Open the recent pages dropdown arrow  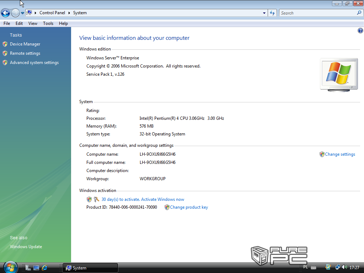22,13
